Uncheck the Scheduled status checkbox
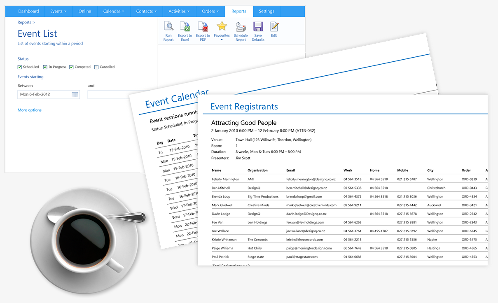The width and height of the screenshot is (498, 303). pyautogui.click(x=20, y=67)
